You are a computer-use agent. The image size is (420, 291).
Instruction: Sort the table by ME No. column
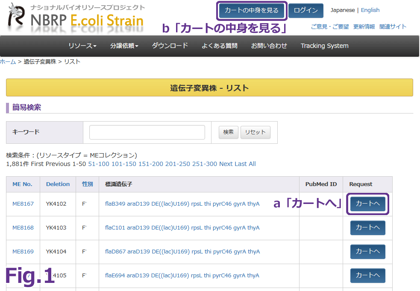[x=22, y=184]
